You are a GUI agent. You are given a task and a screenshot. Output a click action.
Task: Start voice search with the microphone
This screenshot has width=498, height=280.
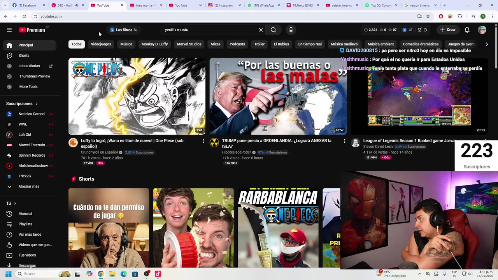pyautogui.click(x=291, y=30)
